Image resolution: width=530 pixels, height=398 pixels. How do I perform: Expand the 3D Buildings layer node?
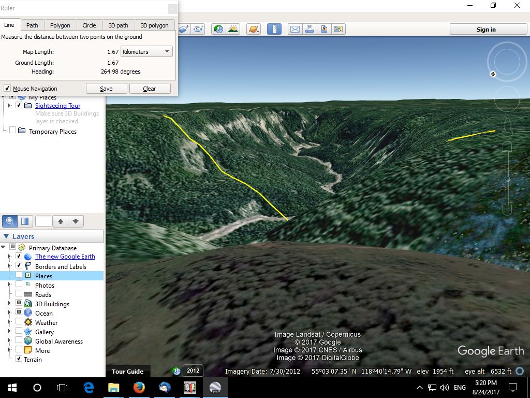tap(9, 303)
